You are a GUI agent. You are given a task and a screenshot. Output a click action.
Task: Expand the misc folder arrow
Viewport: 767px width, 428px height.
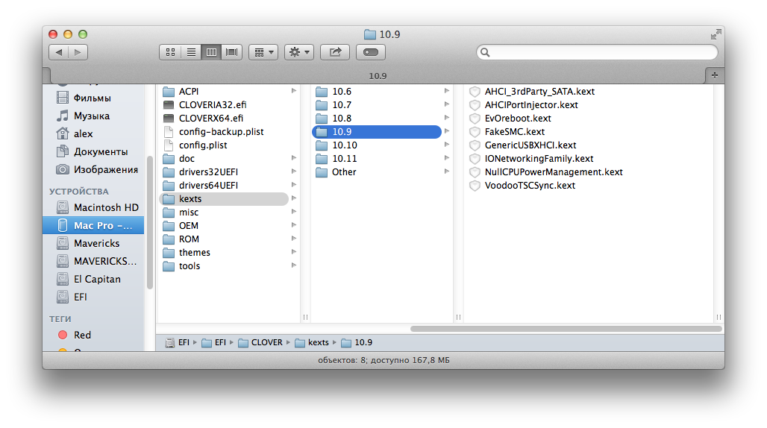coord(293,212)
